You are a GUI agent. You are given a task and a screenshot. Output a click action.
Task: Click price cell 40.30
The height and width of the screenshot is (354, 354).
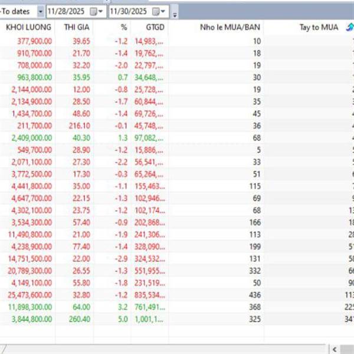click(x=81, y=138)
